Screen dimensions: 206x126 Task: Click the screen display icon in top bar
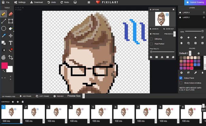click(x=75, y=2)
